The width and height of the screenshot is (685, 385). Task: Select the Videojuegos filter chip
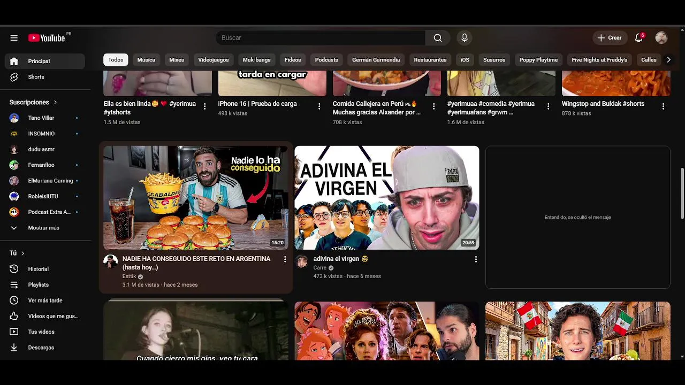pos(214,60)
